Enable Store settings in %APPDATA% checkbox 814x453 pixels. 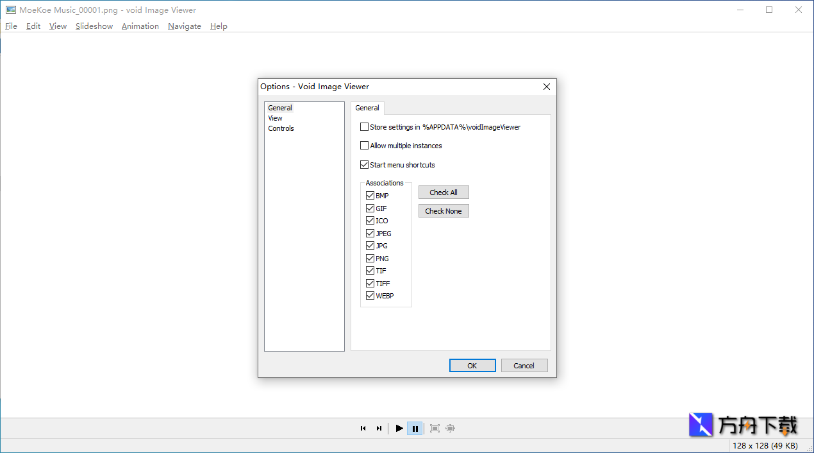click(365, 127)
